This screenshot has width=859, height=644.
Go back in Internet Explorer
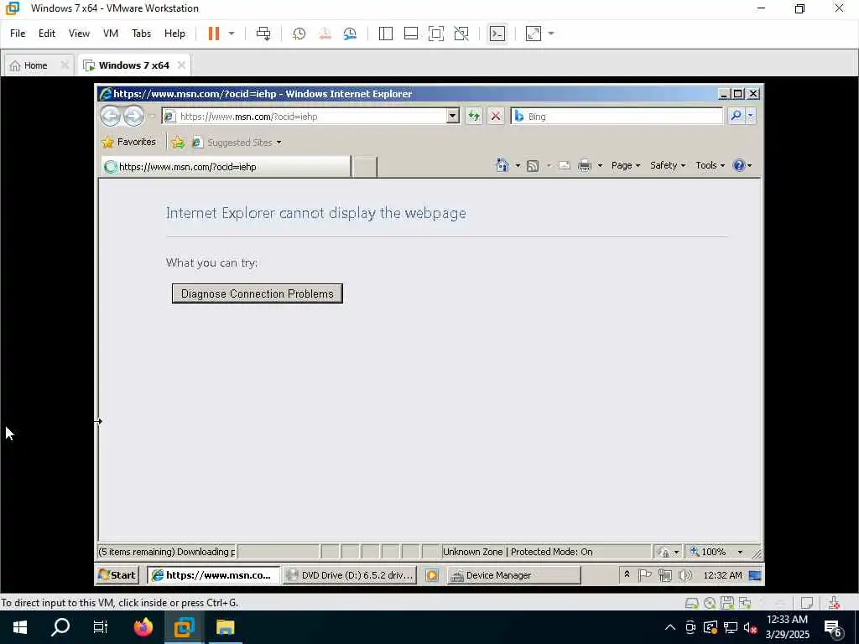coord(110,116)
